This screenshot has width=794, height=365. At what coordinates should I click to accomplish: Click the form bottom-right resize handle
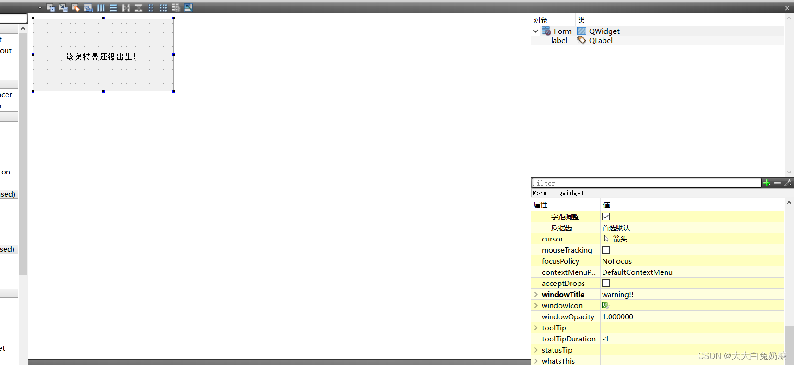point(174,91)
